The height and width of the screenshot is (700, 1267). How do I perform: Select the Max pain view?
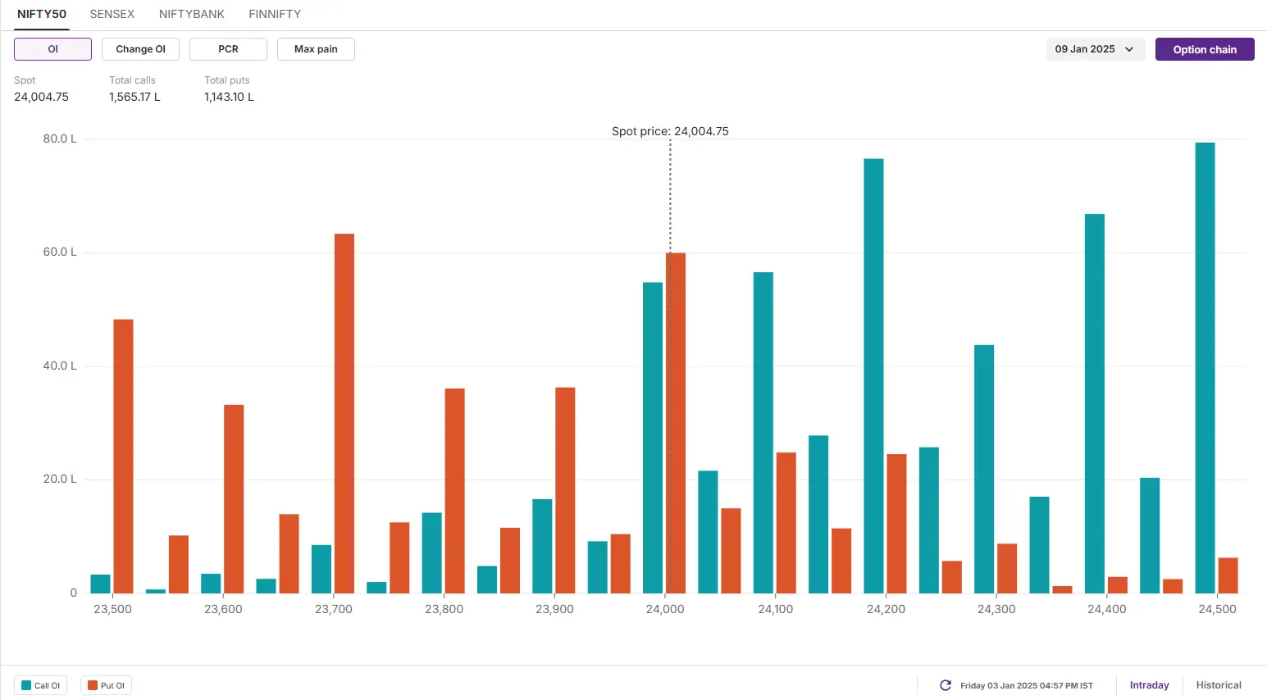316,49
